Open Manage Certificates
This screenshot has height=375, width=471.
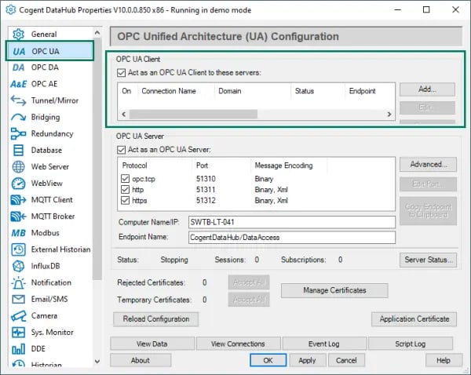coord(334,290)
